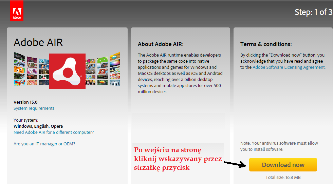Open the Adobe Software Licensing Agreement link
Viewport: 333px width, 185px height.
pos(289,67)
